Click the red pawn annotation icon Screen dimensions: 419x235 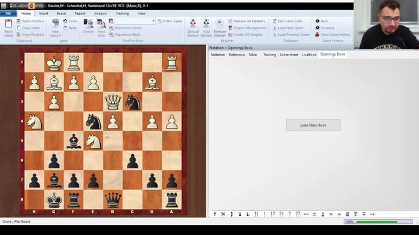248,214
